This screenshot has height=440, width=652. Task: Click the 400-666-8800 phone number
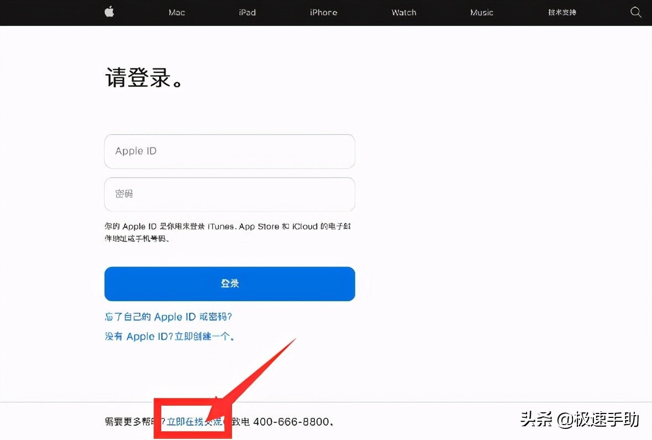(291, 422)
